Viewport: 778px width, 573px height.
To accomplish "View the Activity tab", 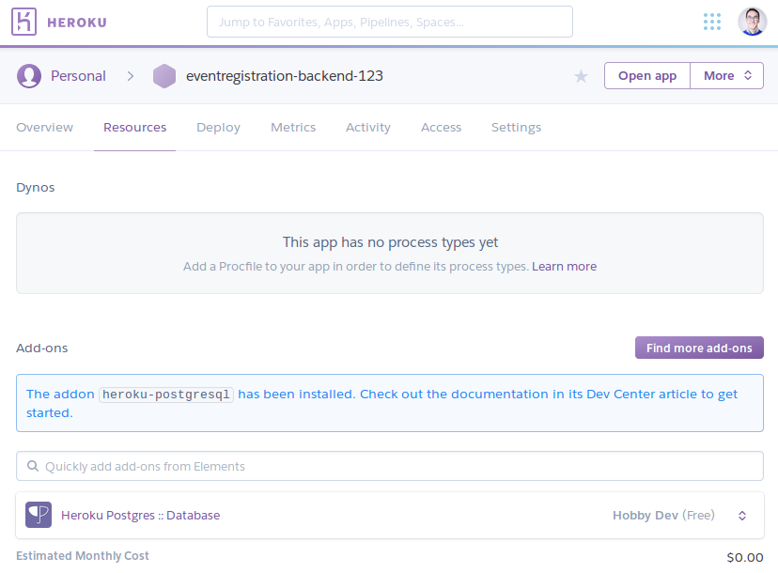I will click(368, 128).
